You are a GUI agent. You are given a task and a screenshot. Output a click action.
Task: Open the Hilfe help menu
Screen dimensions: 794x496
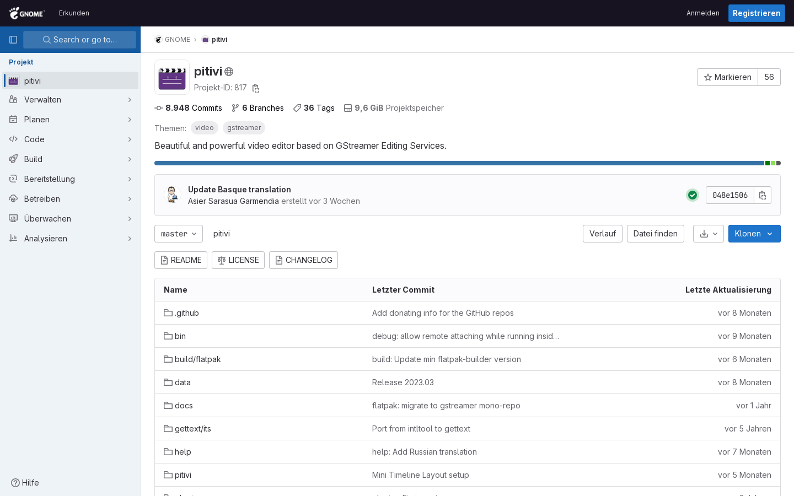pos(25,483)
